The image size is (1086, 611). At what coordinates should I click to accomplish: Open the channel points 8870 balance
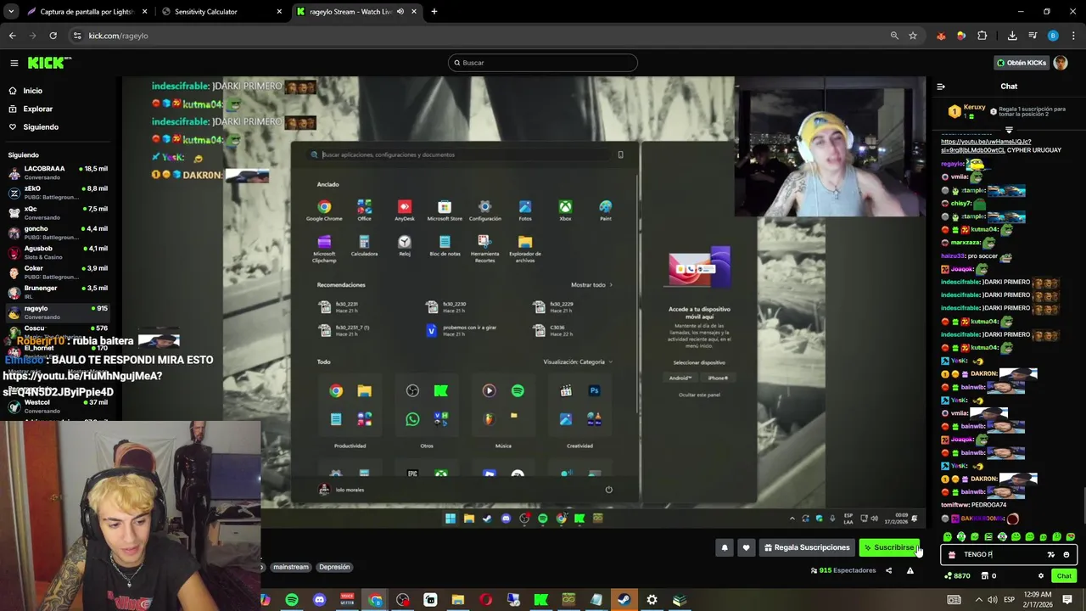[957, 576]
